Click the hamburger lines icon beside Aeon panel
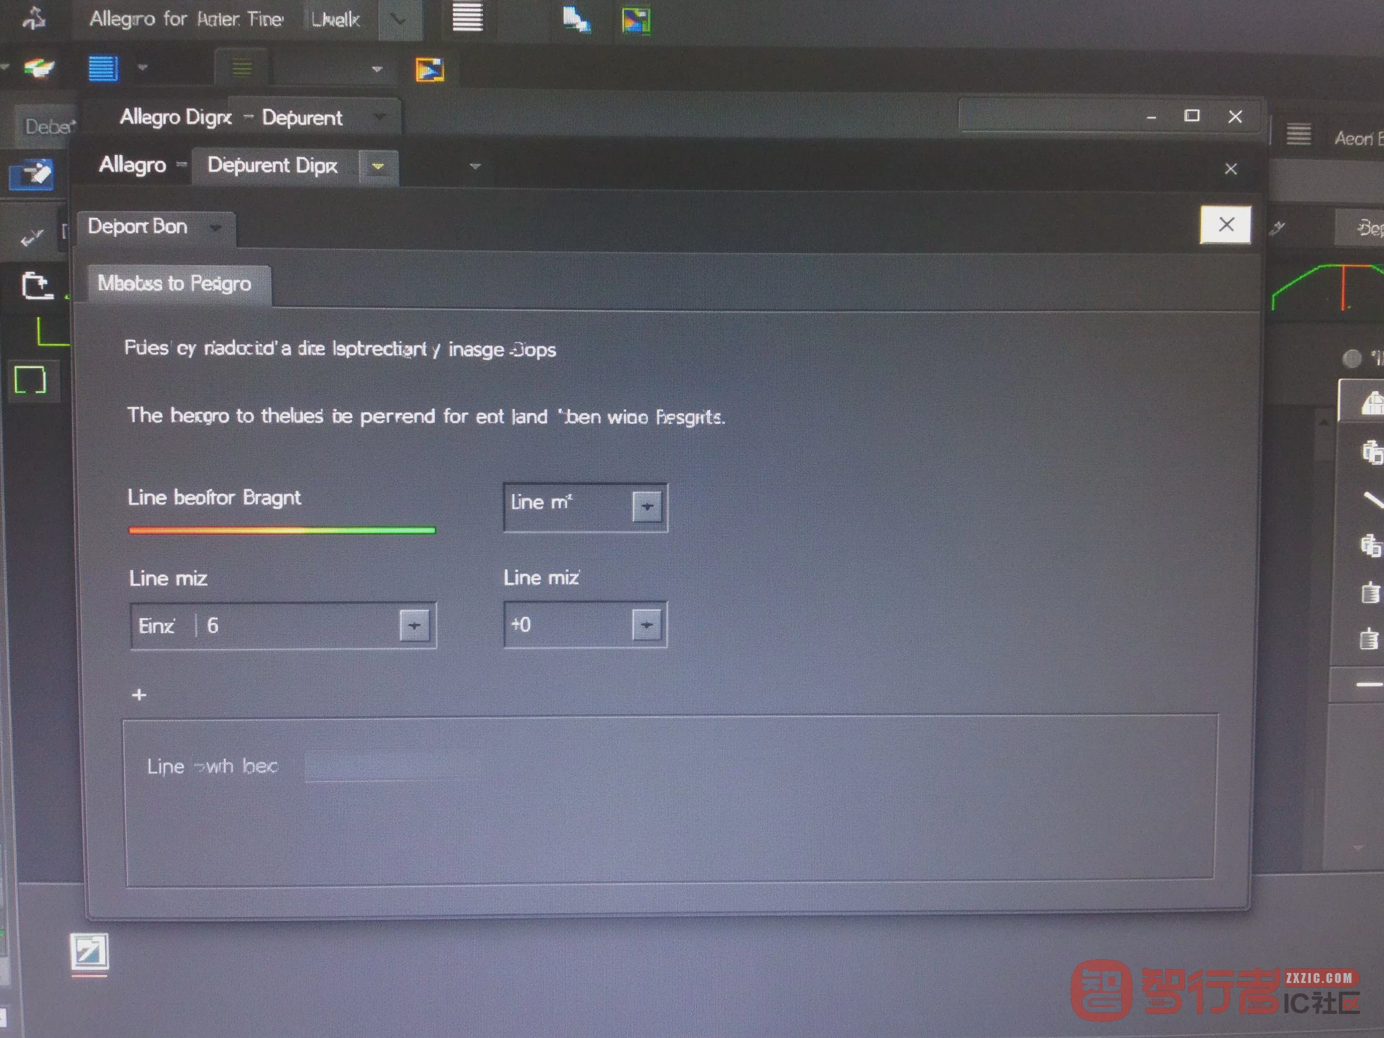This screenshot has width=1384, height=1038. [1299, 135]
